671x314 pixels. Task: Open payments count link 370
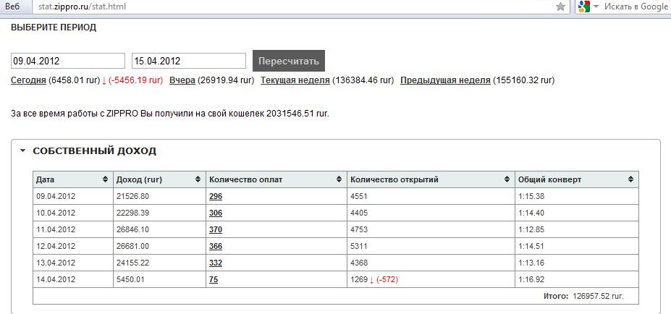(x=216, y=230)
